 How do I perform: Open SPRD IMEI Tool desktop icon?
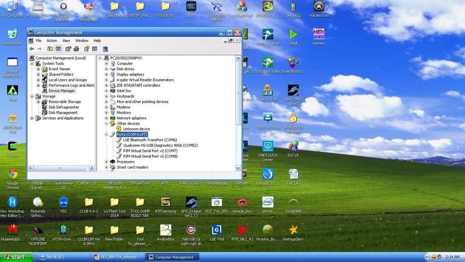293,95
